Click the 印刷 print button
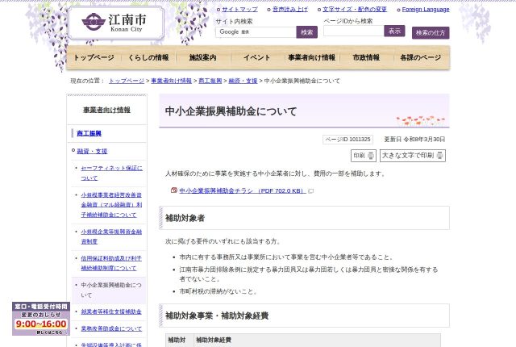Image resolution: width=516 pixels, height=347 pixels. coord(364,156)
